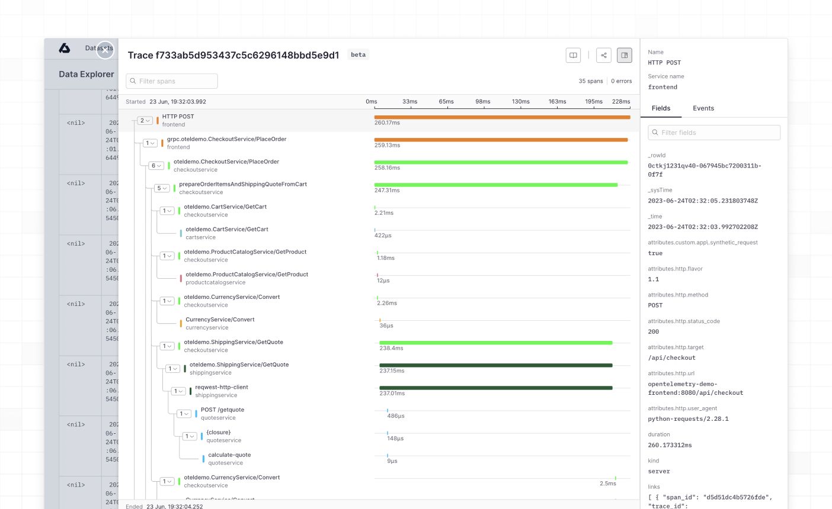Viewport: 832px width, 509px height.
Task: Collapse the reqwest-http-client span
Action: pyautogui.click(x=178, y=391)
